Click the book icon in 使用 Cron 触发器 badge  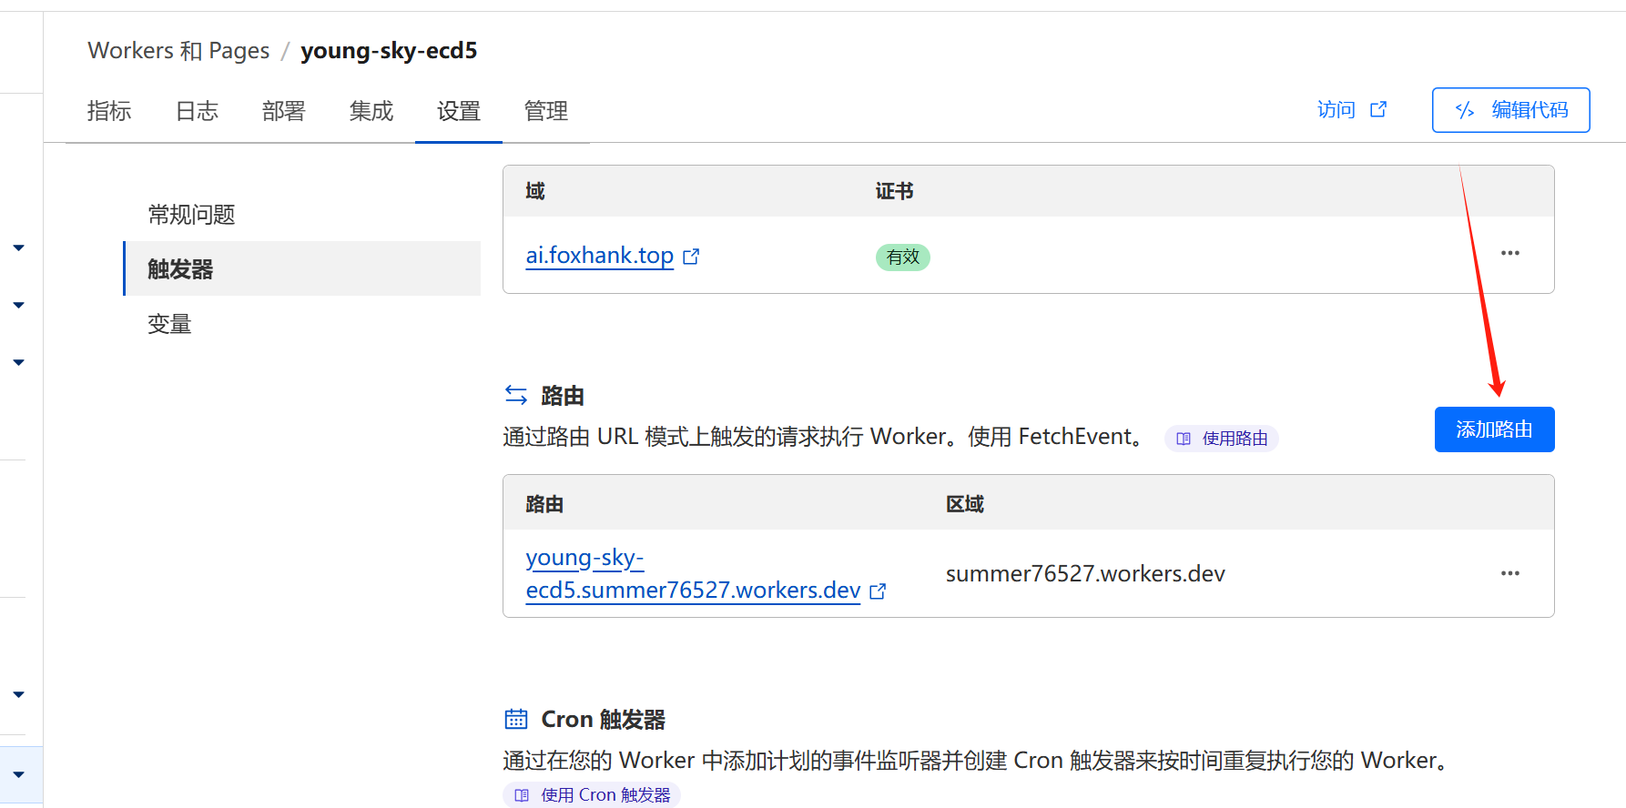[x=522, y=795]
